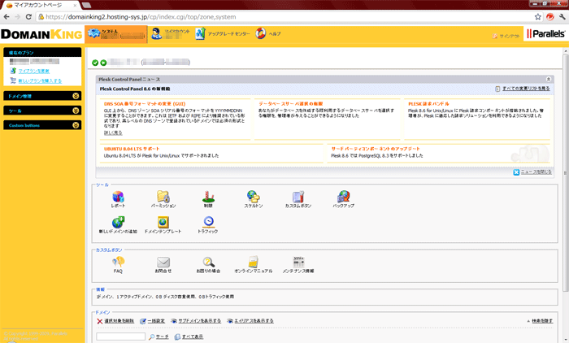569x343 pixels.
Task: Click the 選択対象を削除 link
Action: 119,321
